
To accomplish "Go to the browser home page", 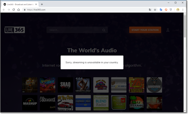I will pyautogui.click(x=19, y=10).
